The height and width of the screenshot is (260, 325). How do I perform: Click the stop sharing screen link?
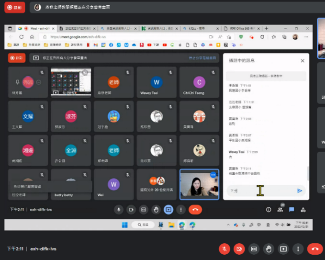202,58
